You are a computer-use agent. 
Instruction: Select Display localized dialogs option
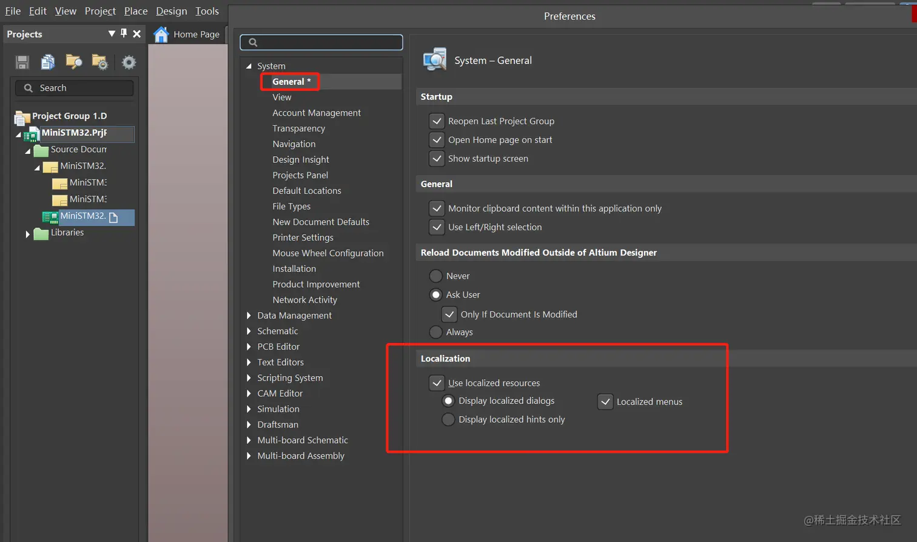click(448, 401)
